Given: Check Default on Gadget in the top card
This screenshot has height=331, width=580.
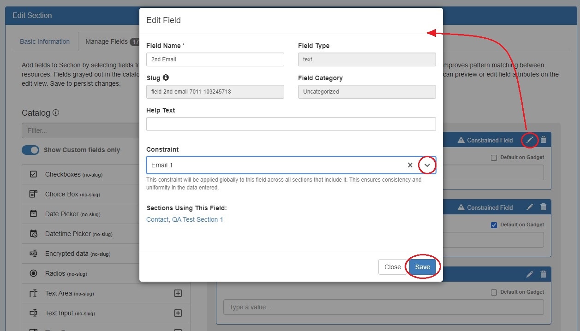Looking at the screenshot, I should 494,158.
